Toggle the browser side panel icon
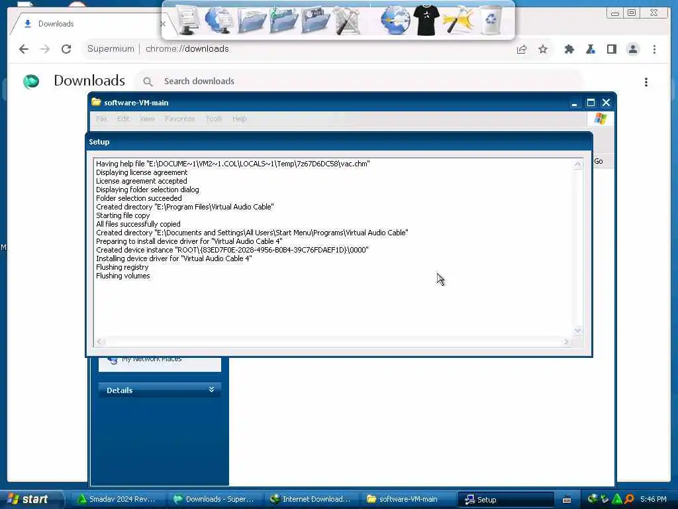 [611, 49]
